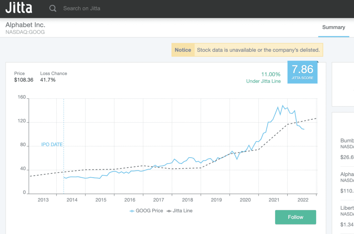The width and height of the screenshot is (354, 234).
Task: Click the green Follow button
Action: pyautogui.click(x=296, y=217)
